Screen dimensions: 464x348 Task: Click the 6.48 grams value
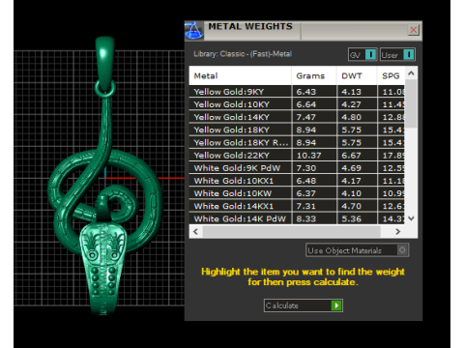[x=306, y=181]
